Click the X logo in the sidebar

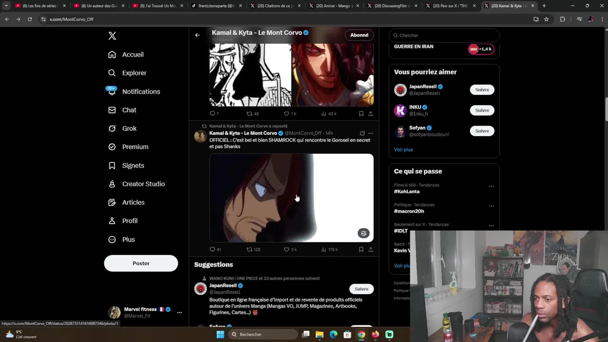coord(112,36)
